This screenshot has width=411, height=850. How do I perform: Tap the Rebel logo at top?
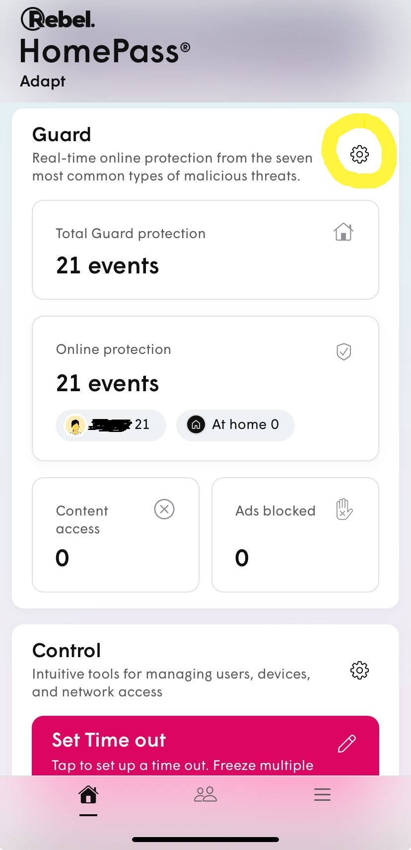pos(58,19)
